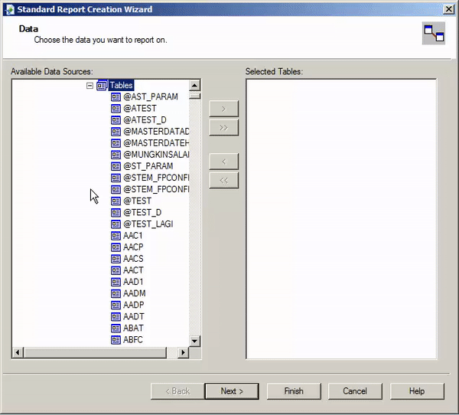Click the table icon beside AACT

pyautogui.click(x=116, y=270)
